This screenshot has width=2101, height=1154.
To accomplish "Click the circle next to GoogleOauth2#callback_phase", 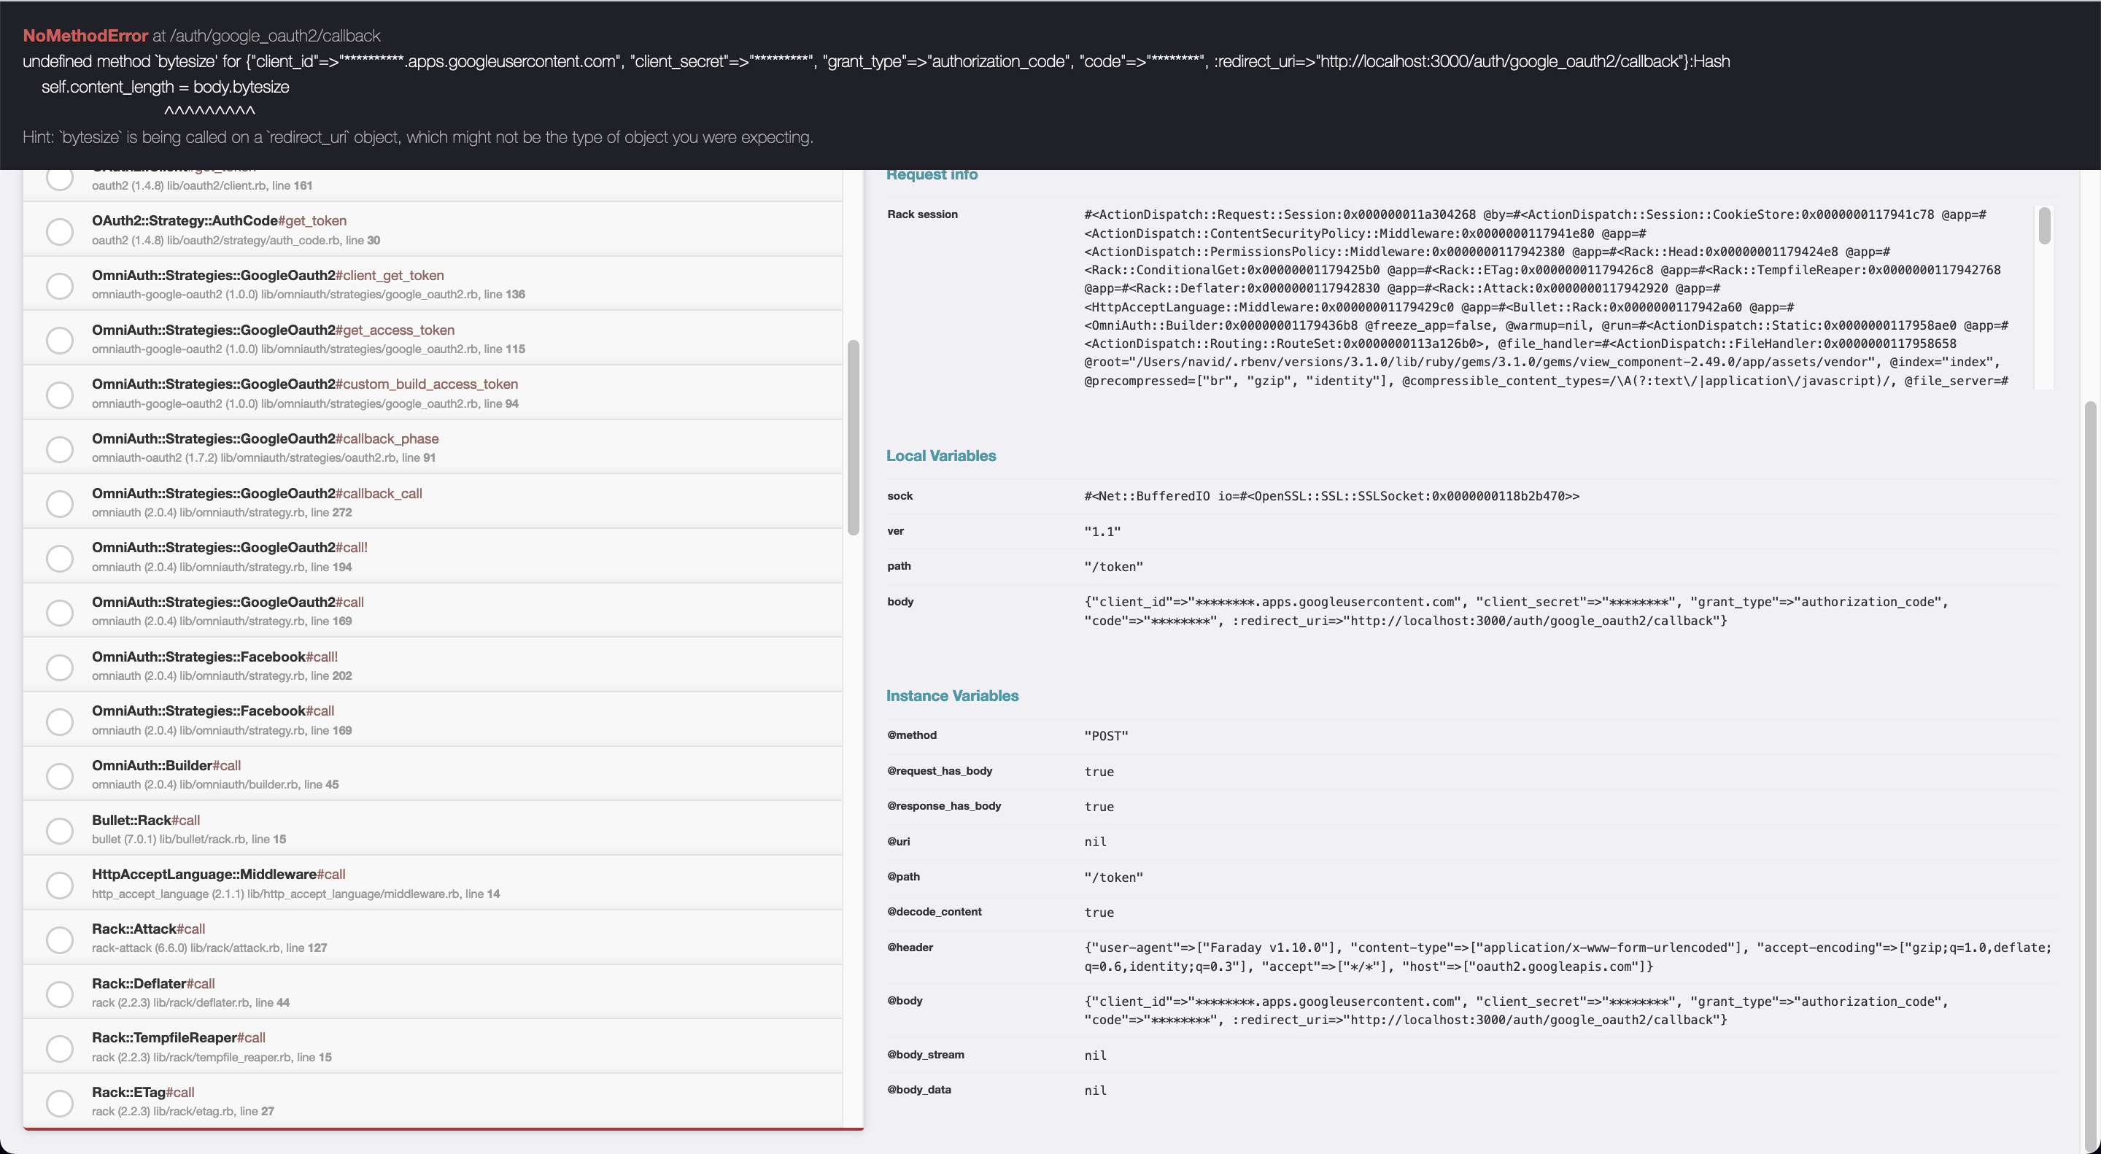I will [x=60, y=449].
